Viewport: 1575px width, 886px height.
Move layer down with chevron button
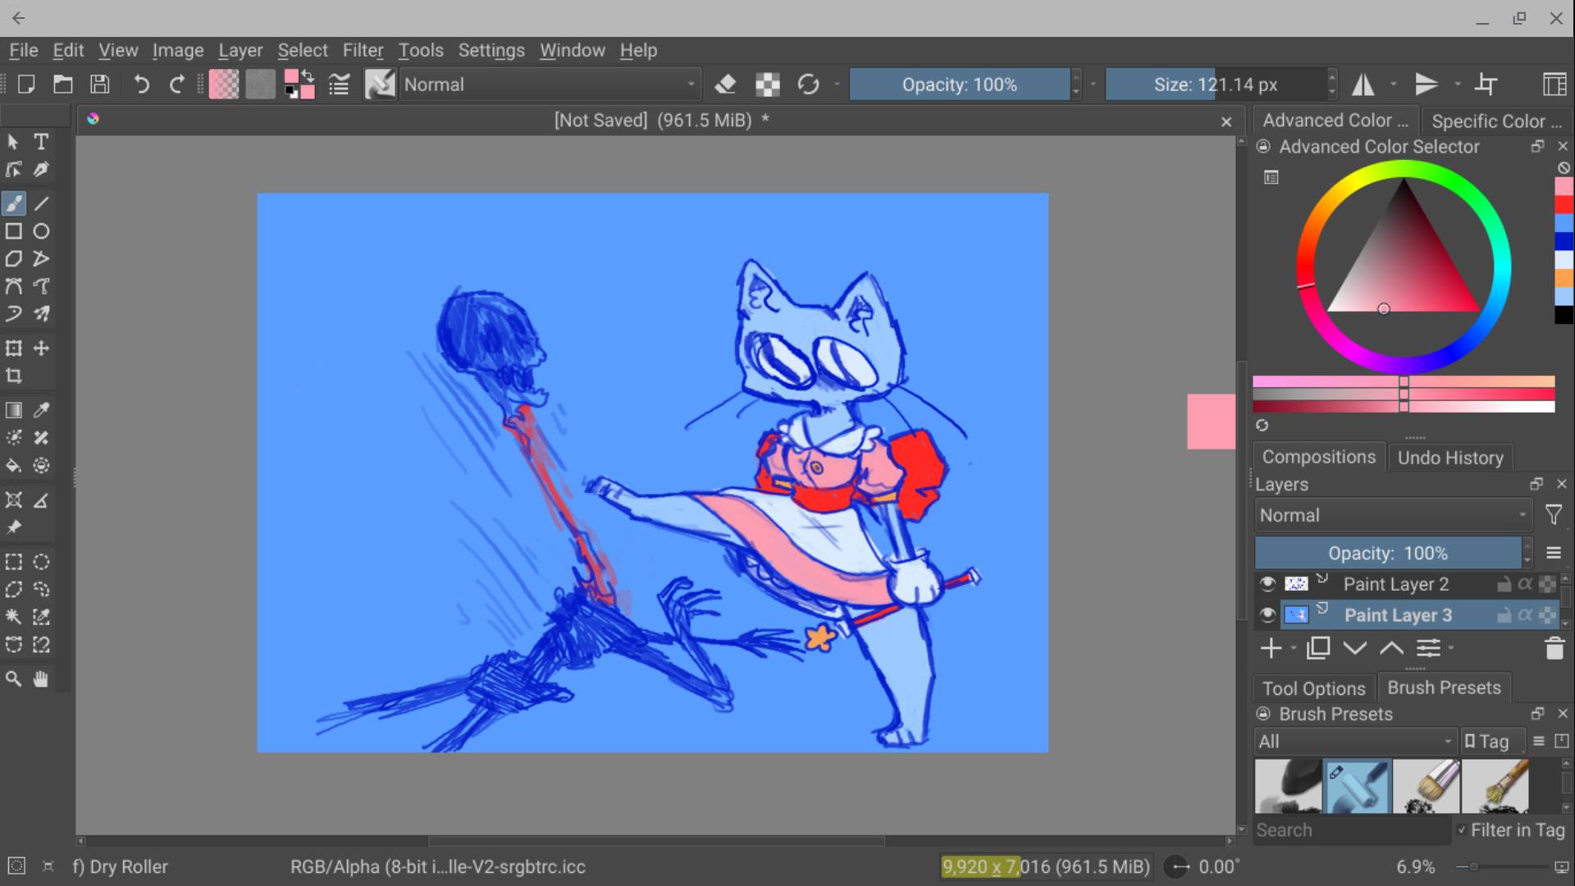(1355, 648)
